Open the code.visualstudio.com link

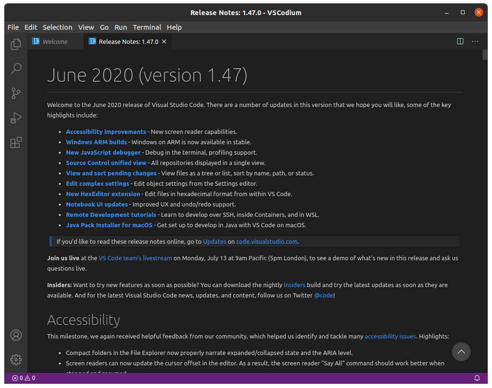pyautogui.click(x=267, y=242)
